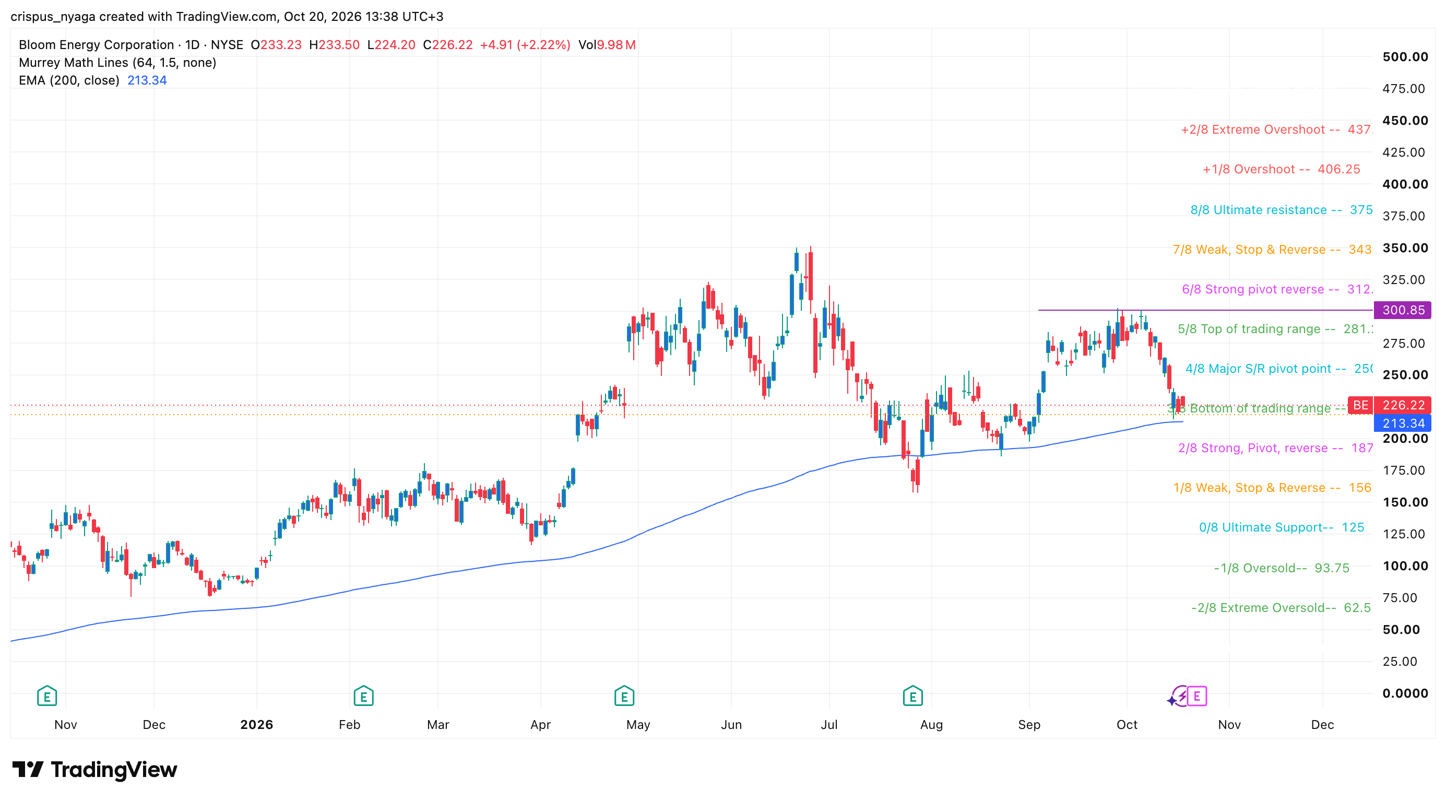Click the open value O233.23
The image size is (1446, 801).
[276, 45]
